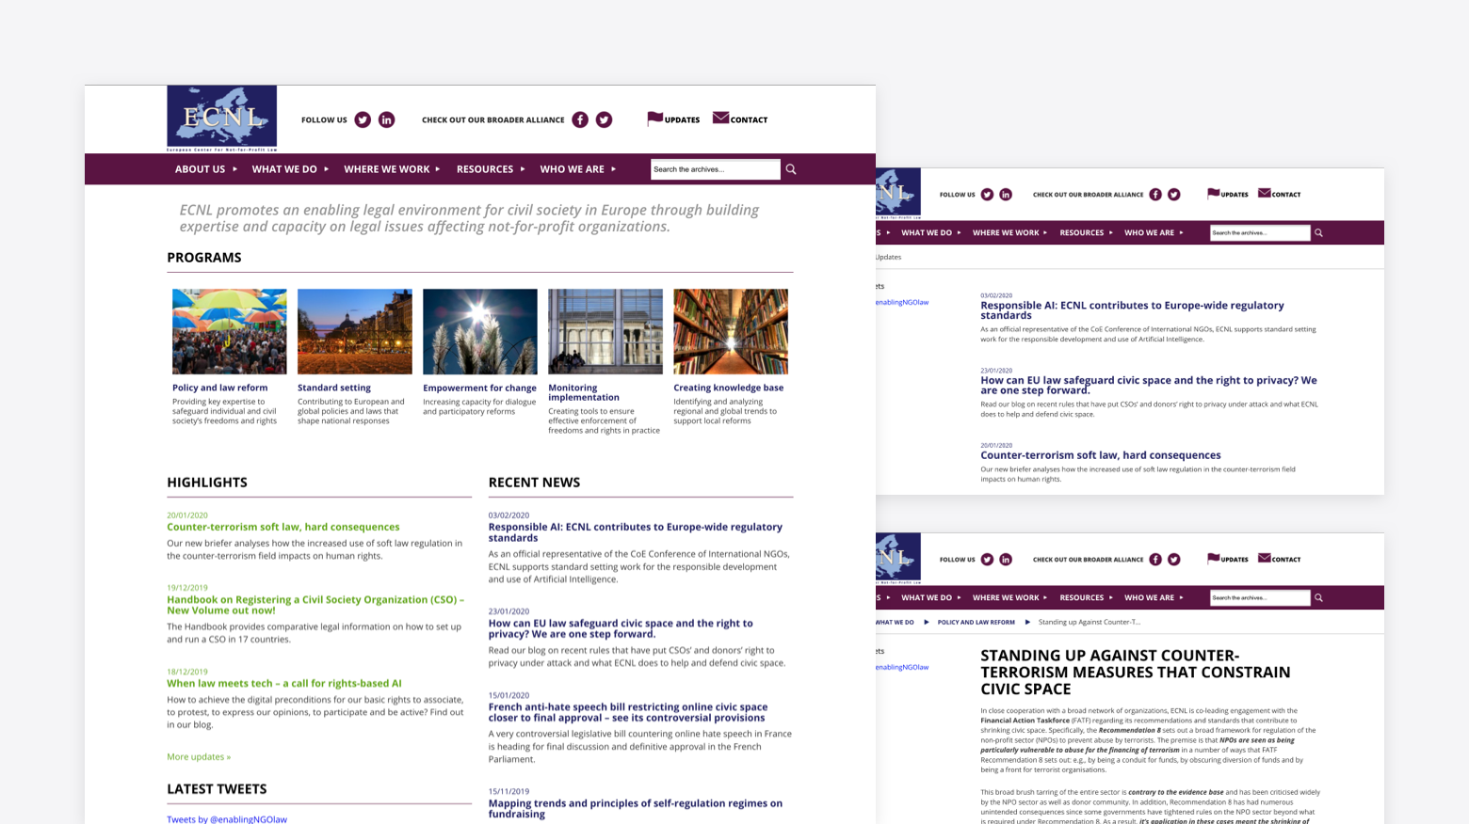Click the search magnifier icon on main page

point(791,169)
